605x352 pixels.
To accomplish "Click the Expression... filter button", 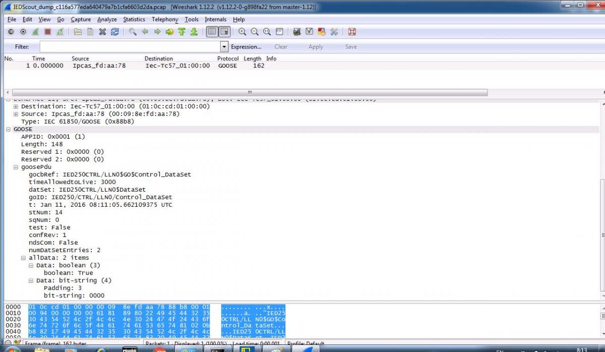I will point(246,47).
